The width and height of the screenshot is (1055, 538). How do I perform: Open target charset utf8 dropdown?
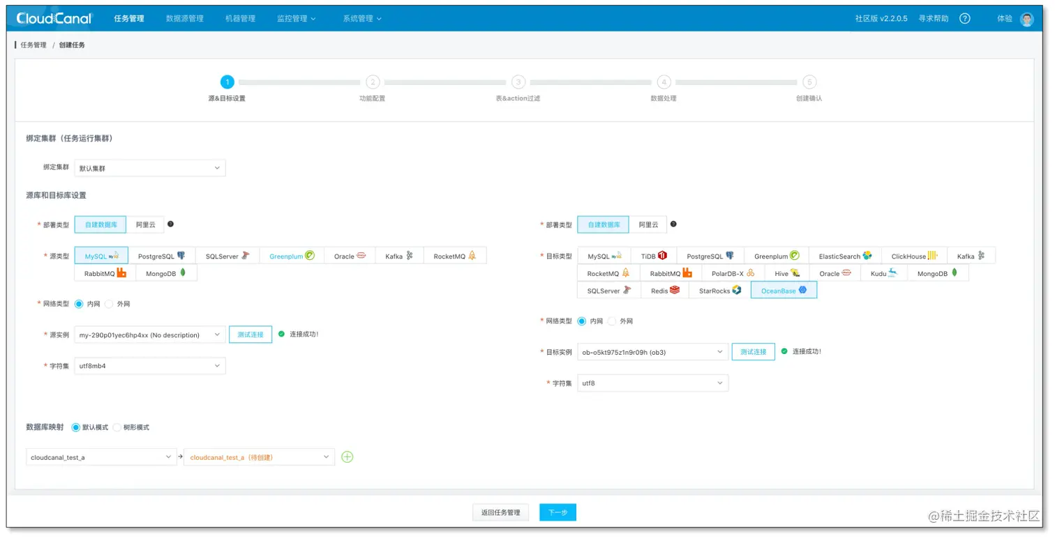[x=652, y=383]
